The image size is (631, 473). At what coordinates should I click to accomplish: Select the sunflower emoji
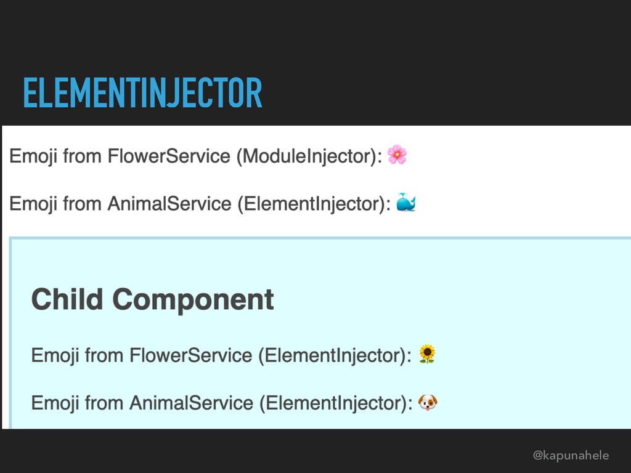coord(427,354)
